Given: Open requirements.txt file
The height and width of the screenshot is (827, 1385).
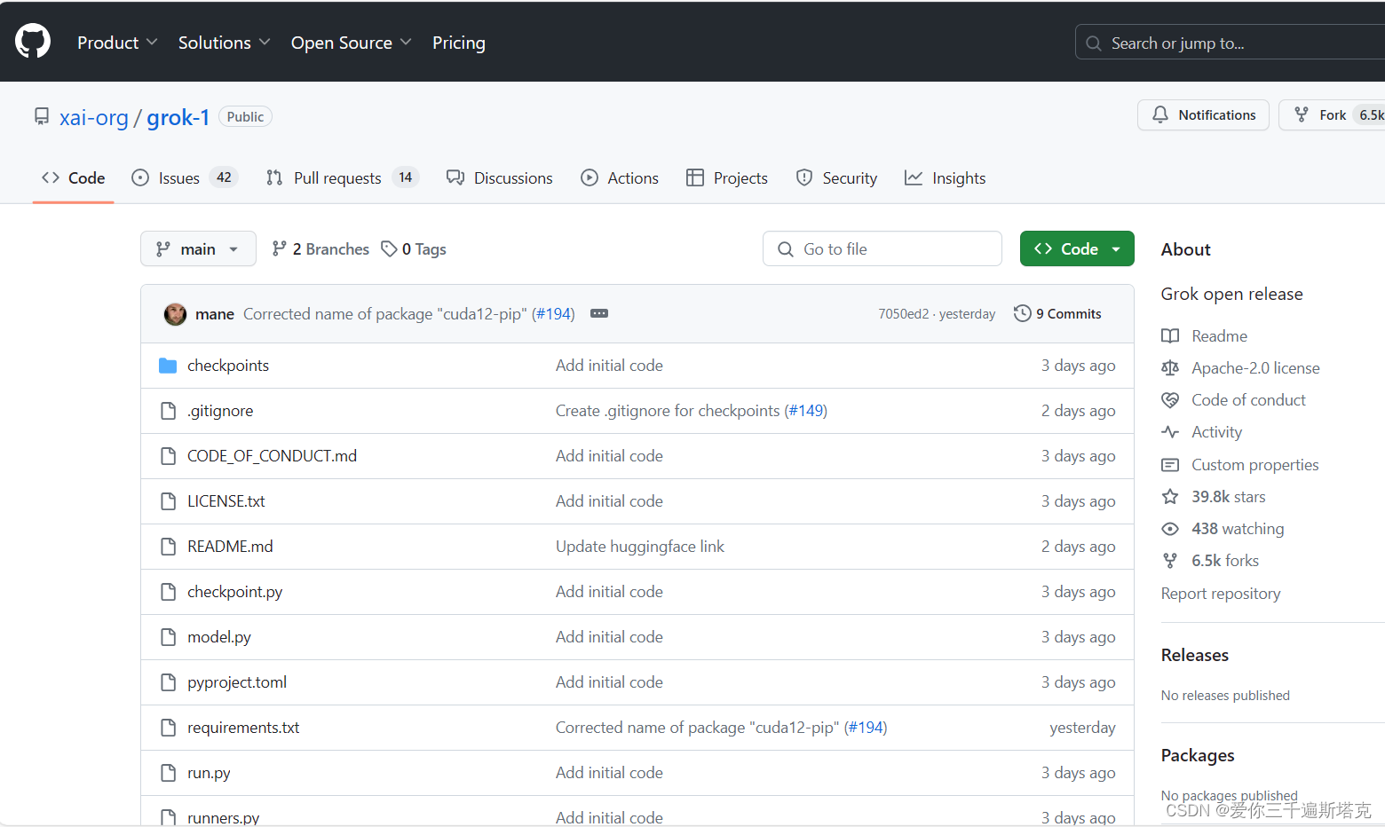Looking at the screenshot, I should click(243, 728).
